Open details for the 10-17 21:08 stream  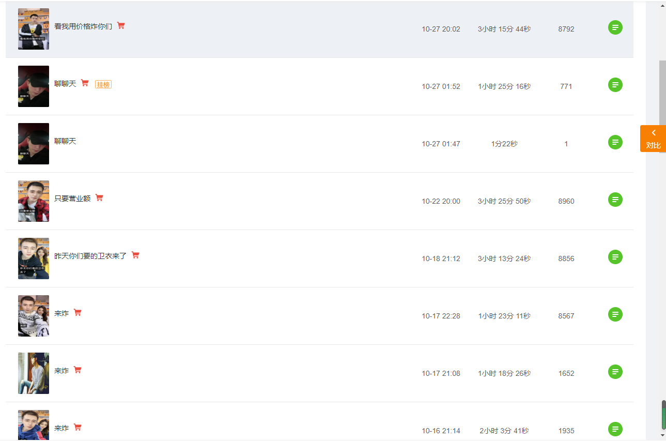[x=615, y=372]
